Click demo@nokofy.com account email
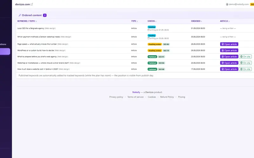This screenshot has height=158, width=254. 239,4
